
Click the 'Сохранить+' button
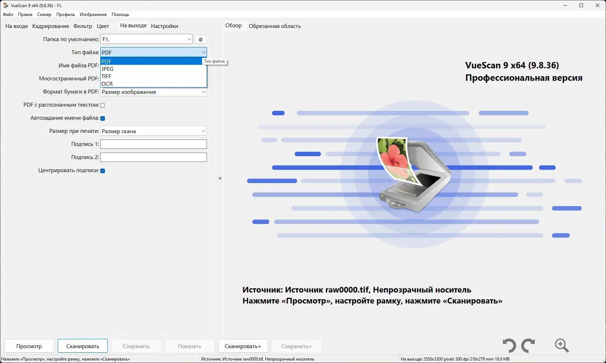[297, 346]
